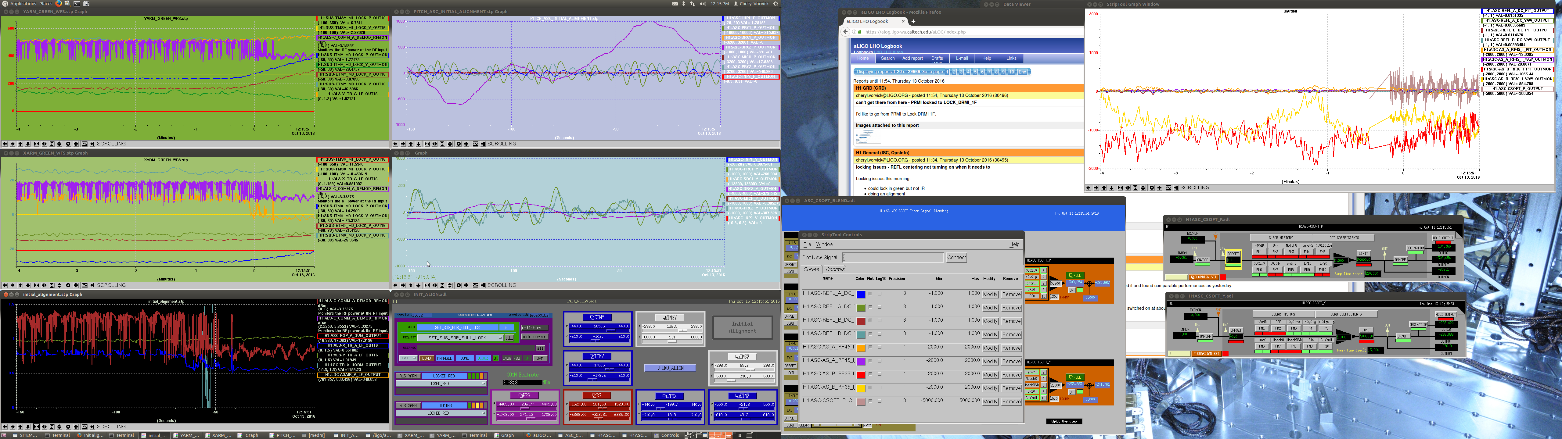This screenshot has height=439, width=1562.
Task: Click CLEAR HISTORY in H1ASC_CSOFT_P window
Action: 1281,238
